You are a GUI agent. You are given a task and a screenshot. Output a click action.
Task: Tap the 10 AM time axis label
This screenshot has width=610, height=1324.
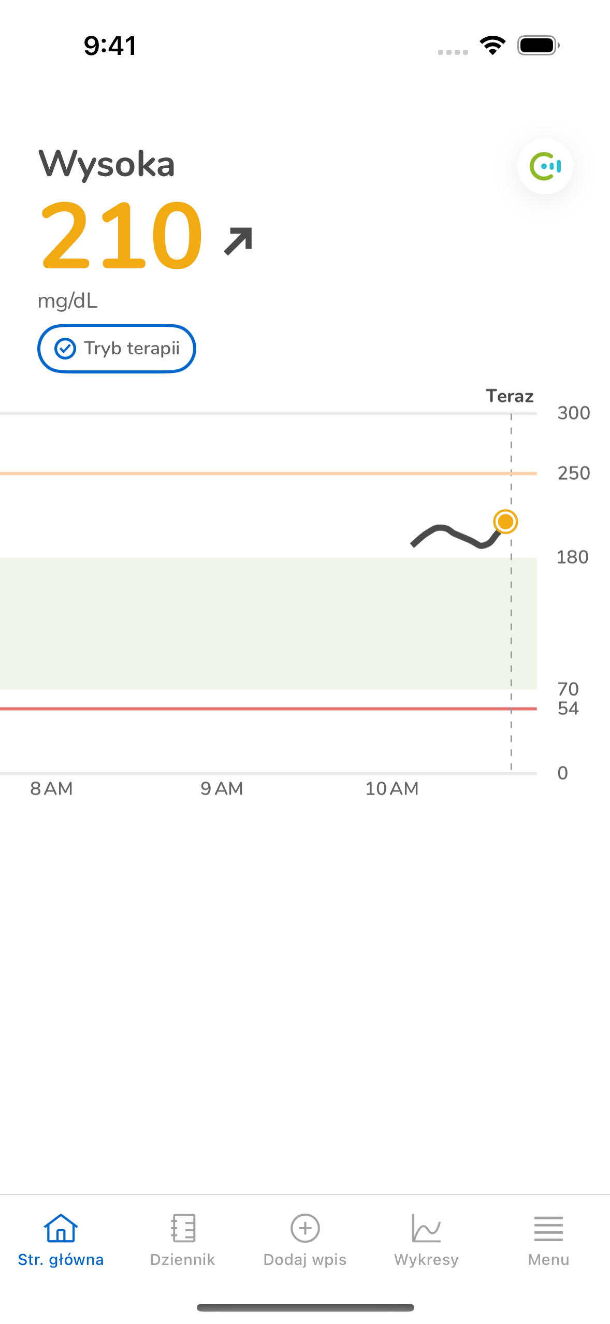click(x=392, y=788)
